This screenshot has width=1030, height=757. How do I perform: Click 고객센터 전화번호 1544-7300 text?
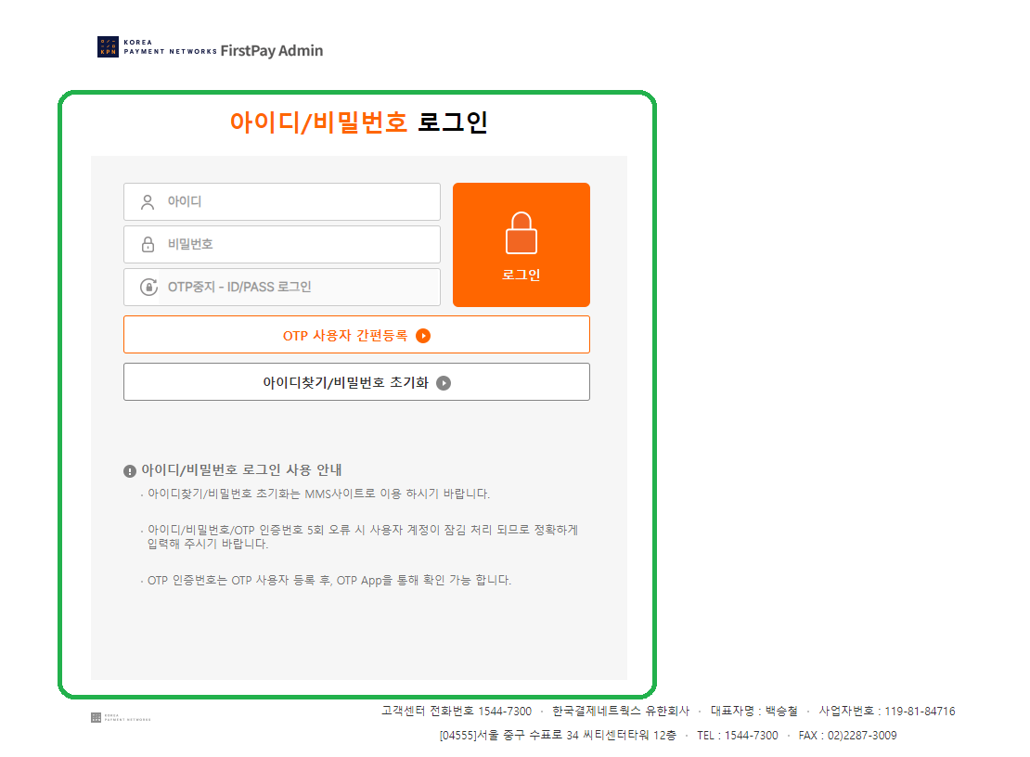coord(457,711)
